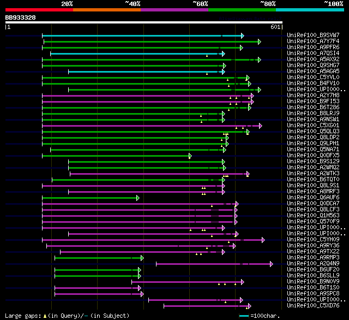Click the red 20% identity color bar

click(39, 10)
